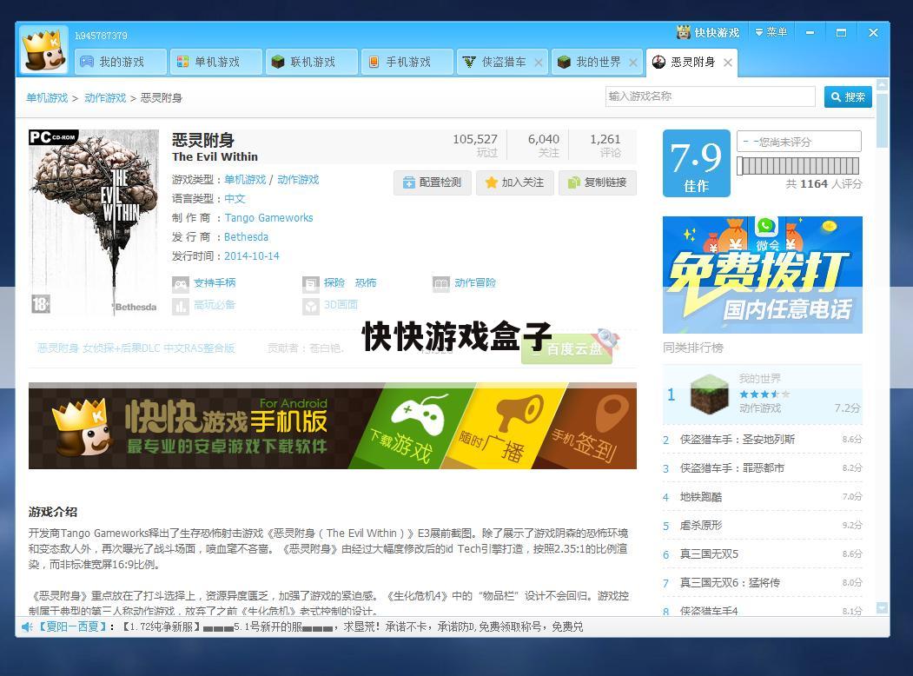Viewport: 913px width, 676px height.
Task: Open 侠盗猎车手：罪恶都市 ranking entry
Action: [x=762, y=468]
